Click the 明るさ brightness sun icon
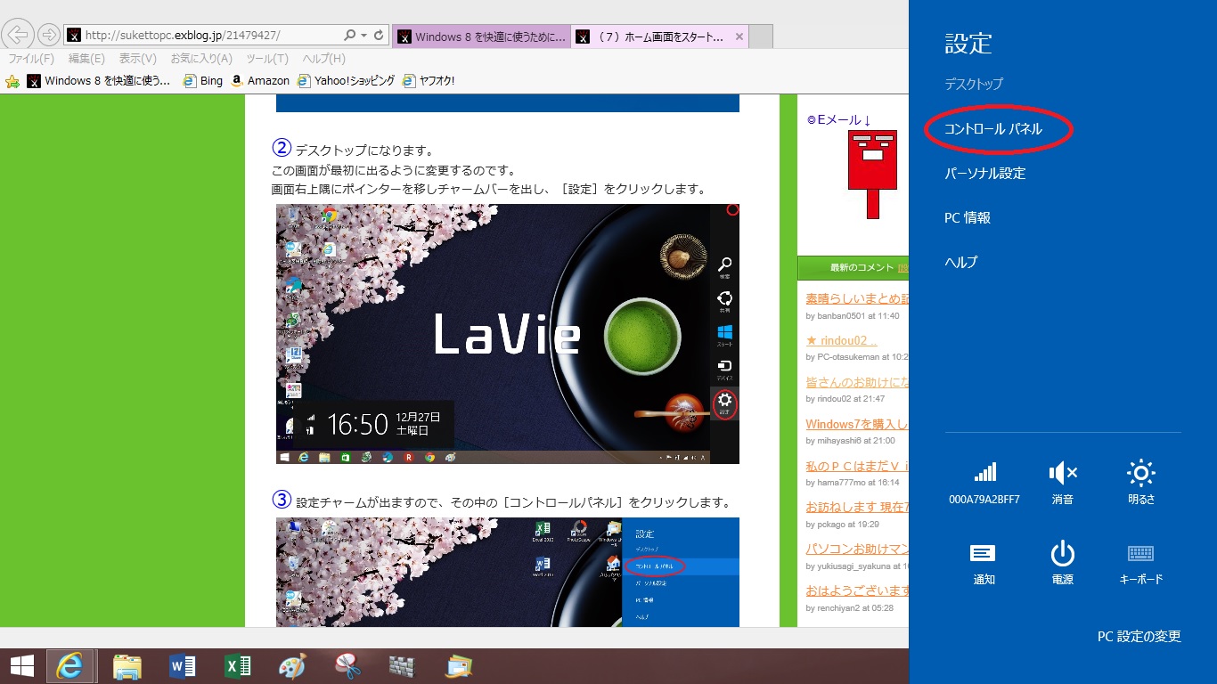This screenshot has height=684, width=1217. [x=1141, y=483]
